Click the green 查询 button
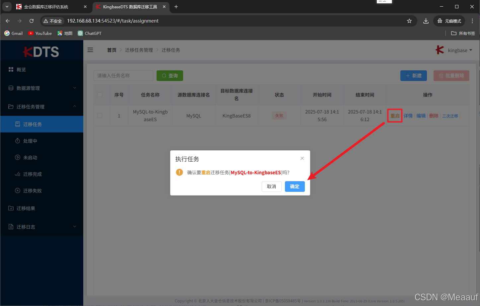This screenshot has height=306, width=480. click(x=170, y=76)
